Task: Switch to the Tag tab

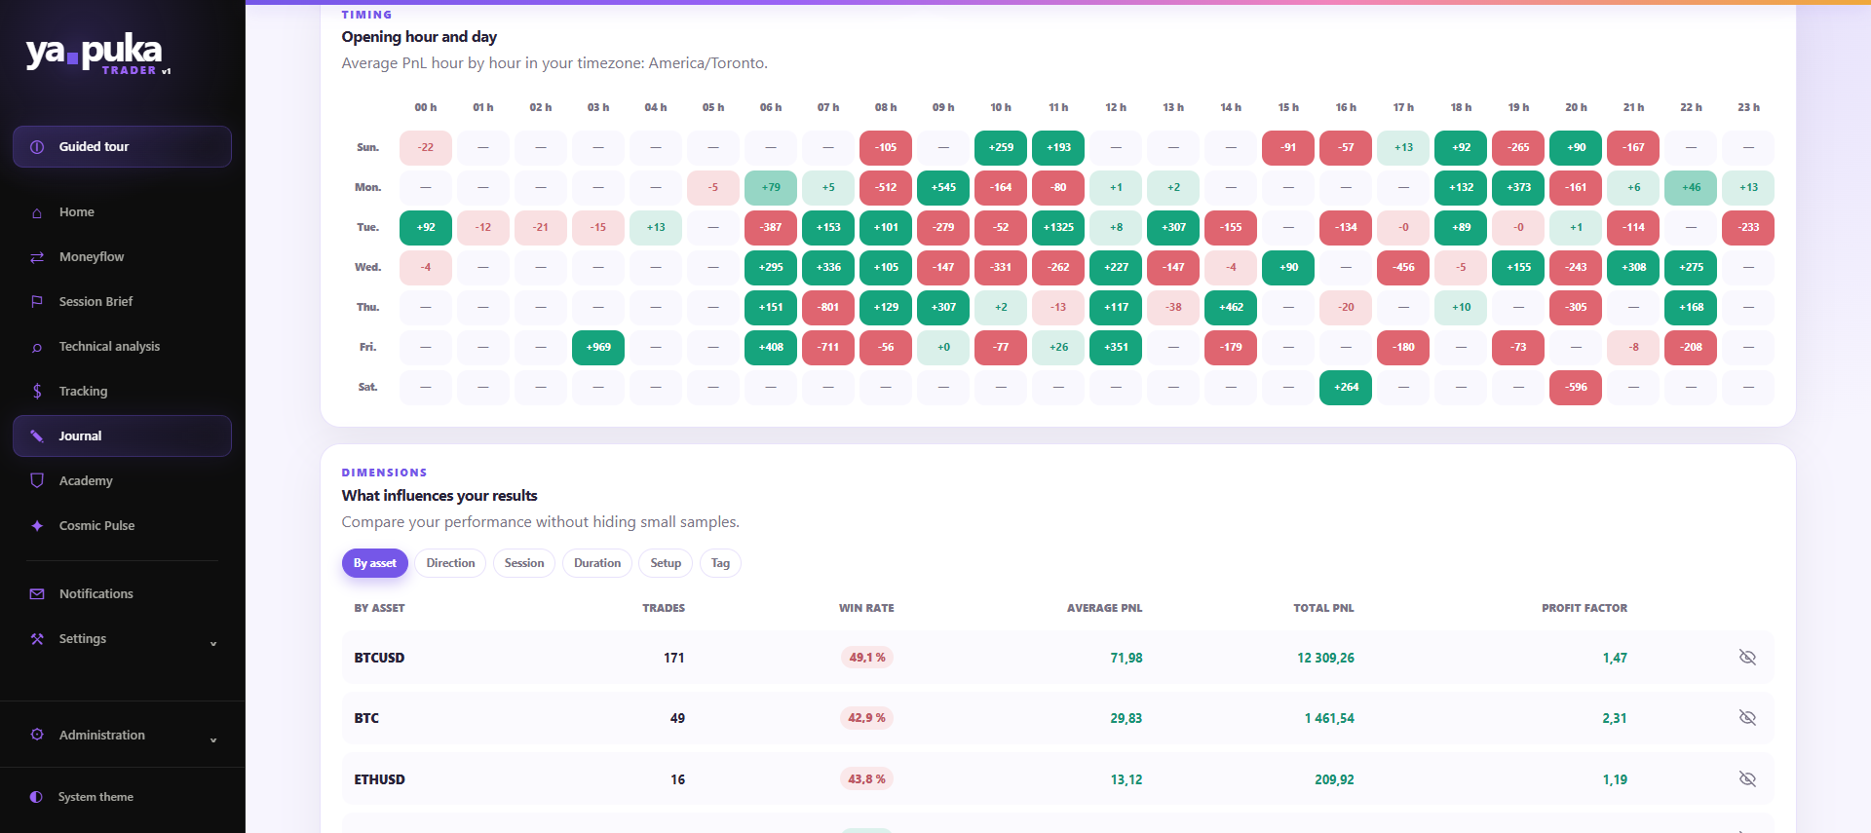Action: [x=720, y=563]
